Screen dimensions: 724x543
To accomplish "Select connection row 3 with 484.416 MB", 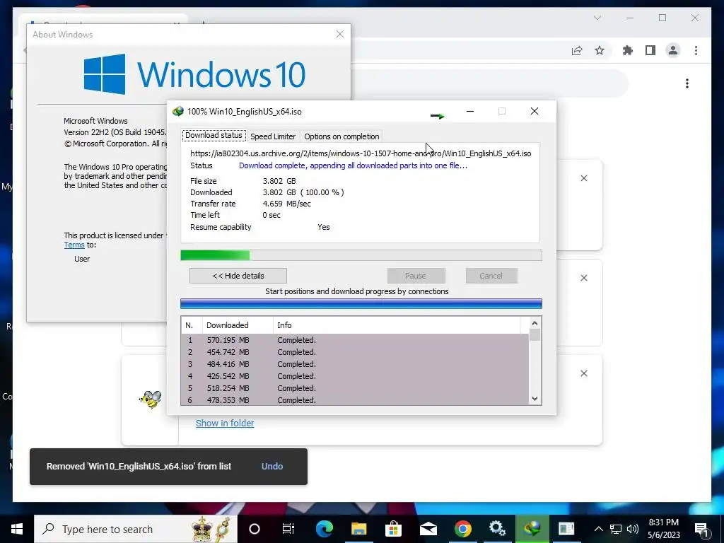I will [x=355, y=364].
